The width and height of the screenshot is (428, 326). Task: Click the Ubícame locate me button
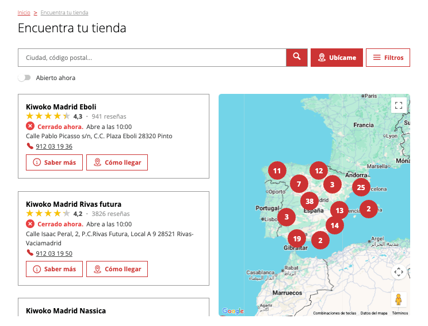tap(337, 58)
